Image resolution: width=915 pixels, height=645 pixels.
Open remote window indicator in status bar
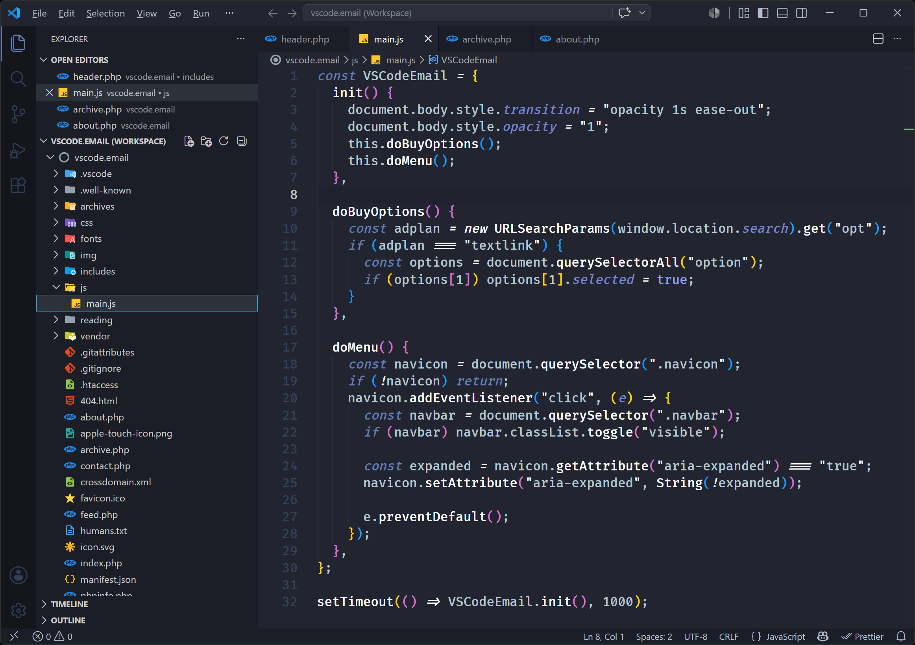point(14,636)
